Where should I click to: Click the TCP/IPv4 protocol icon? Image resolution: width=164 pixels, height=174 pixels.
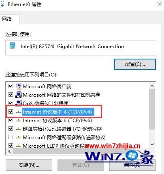[x=19, y=112]
